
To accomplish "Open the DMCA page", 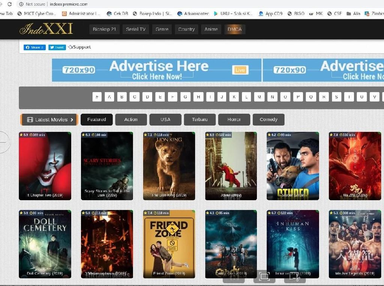I will [x=235, y=29].
